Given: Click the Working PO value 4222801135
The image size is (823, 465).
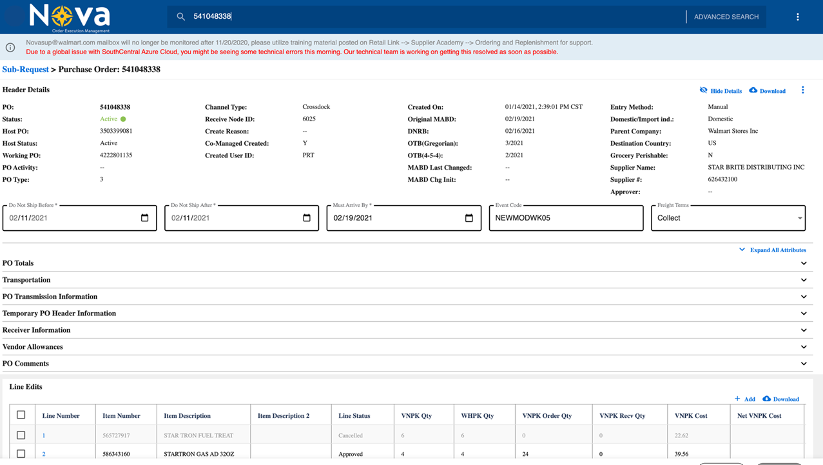Looking at the screenshot, I should pos(116,155).
